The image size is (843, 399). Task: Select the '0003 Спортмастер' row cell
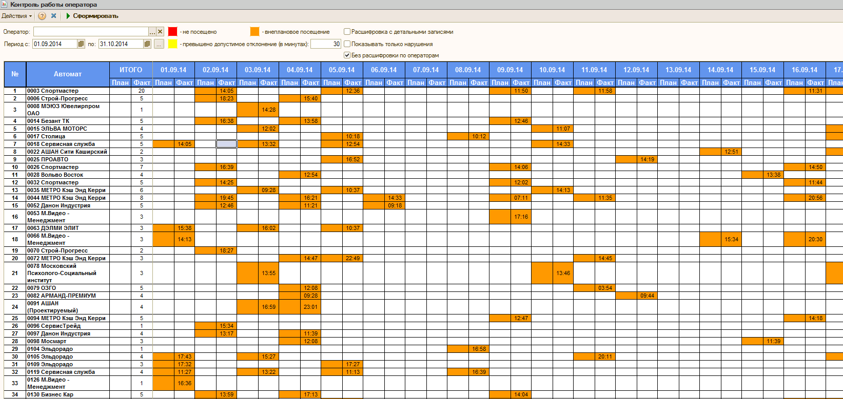pyautogui.click(x=68, y=91)
